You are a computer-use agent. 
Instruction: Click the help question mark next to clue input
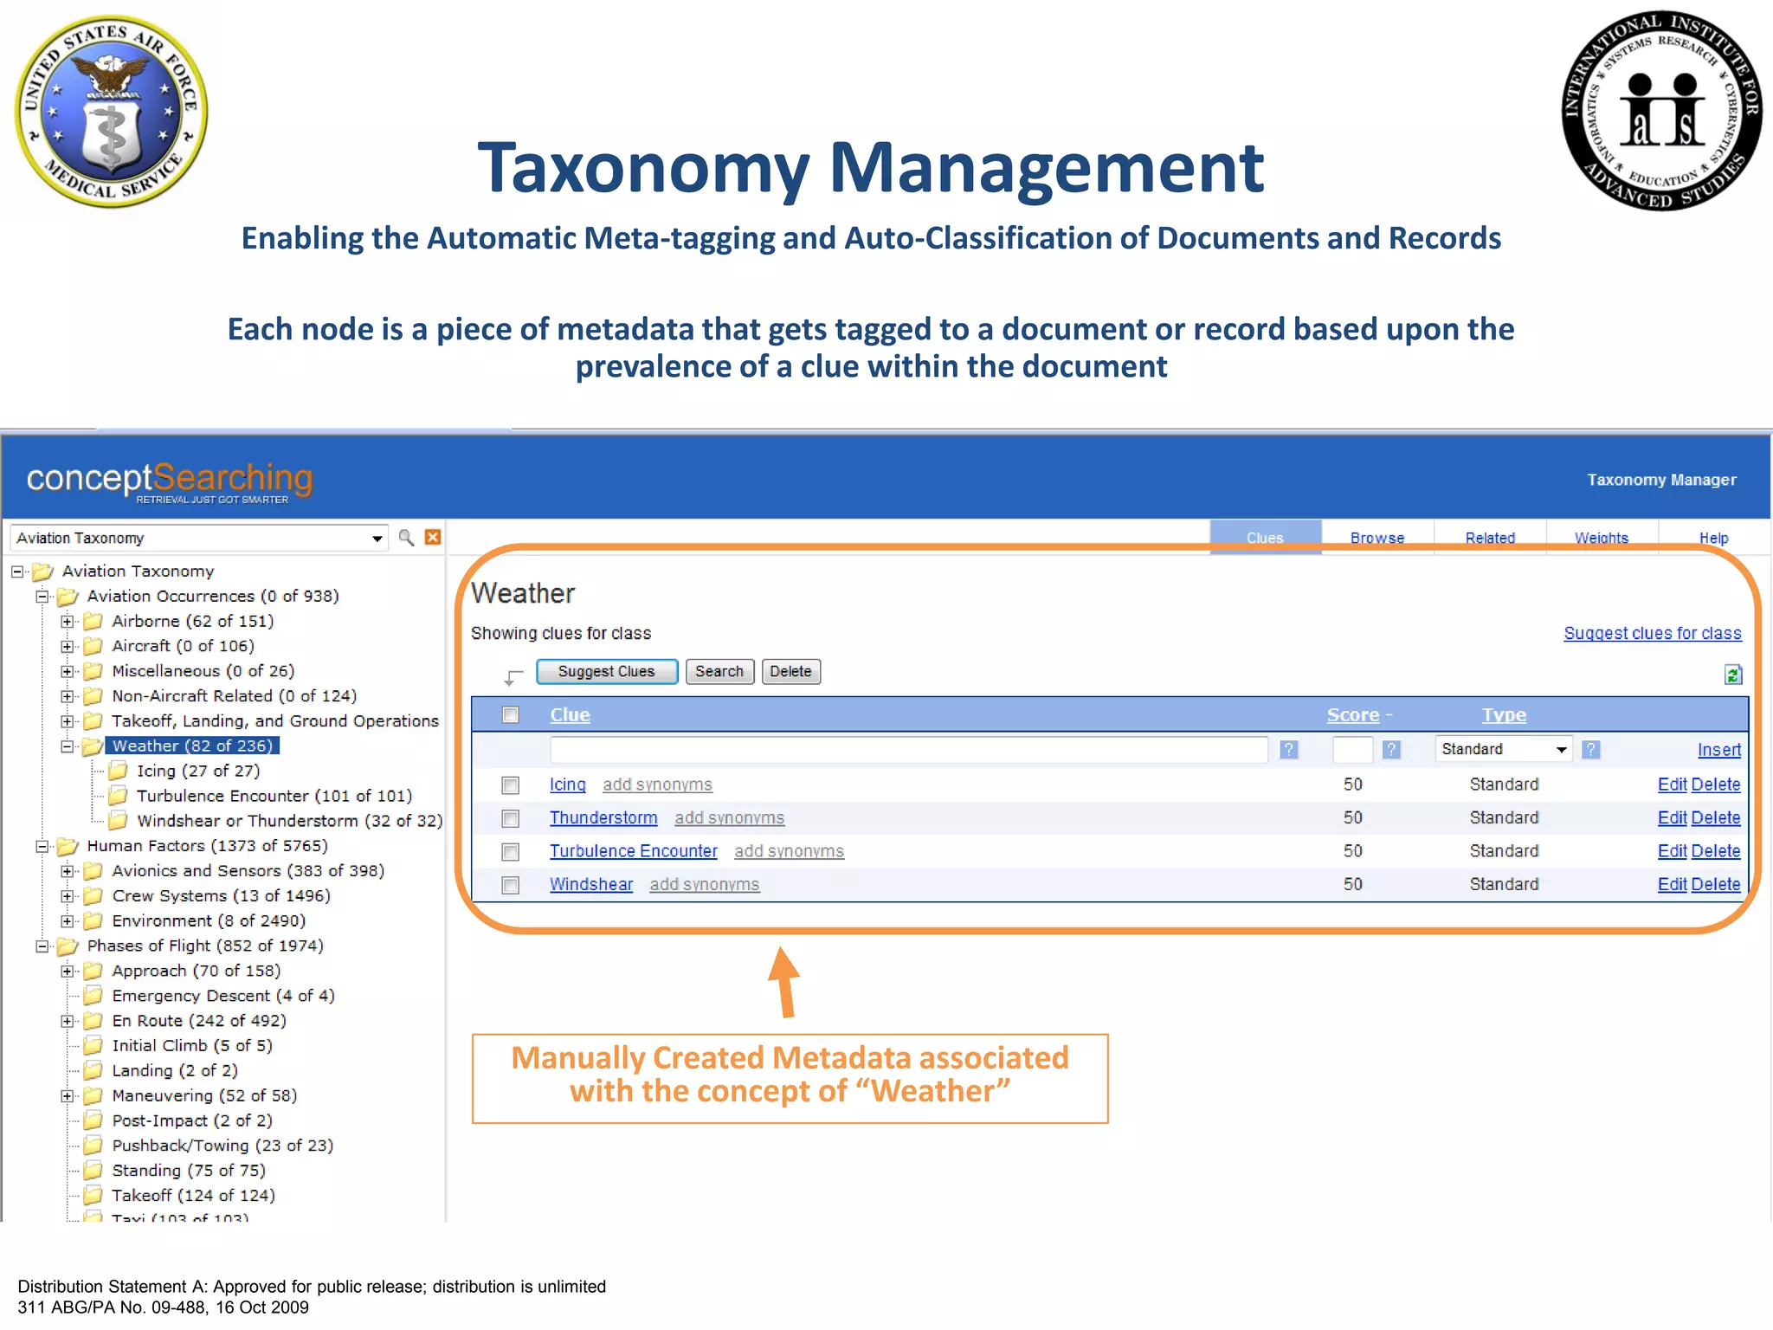tap(1289, 750)
